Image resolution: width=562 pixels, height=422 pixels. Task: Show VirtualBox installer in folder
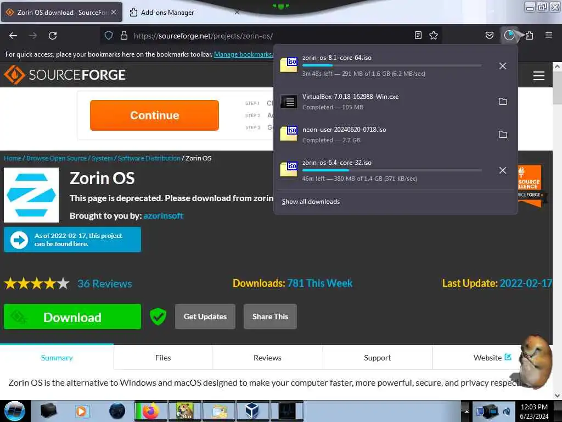(x=503, y=102)
